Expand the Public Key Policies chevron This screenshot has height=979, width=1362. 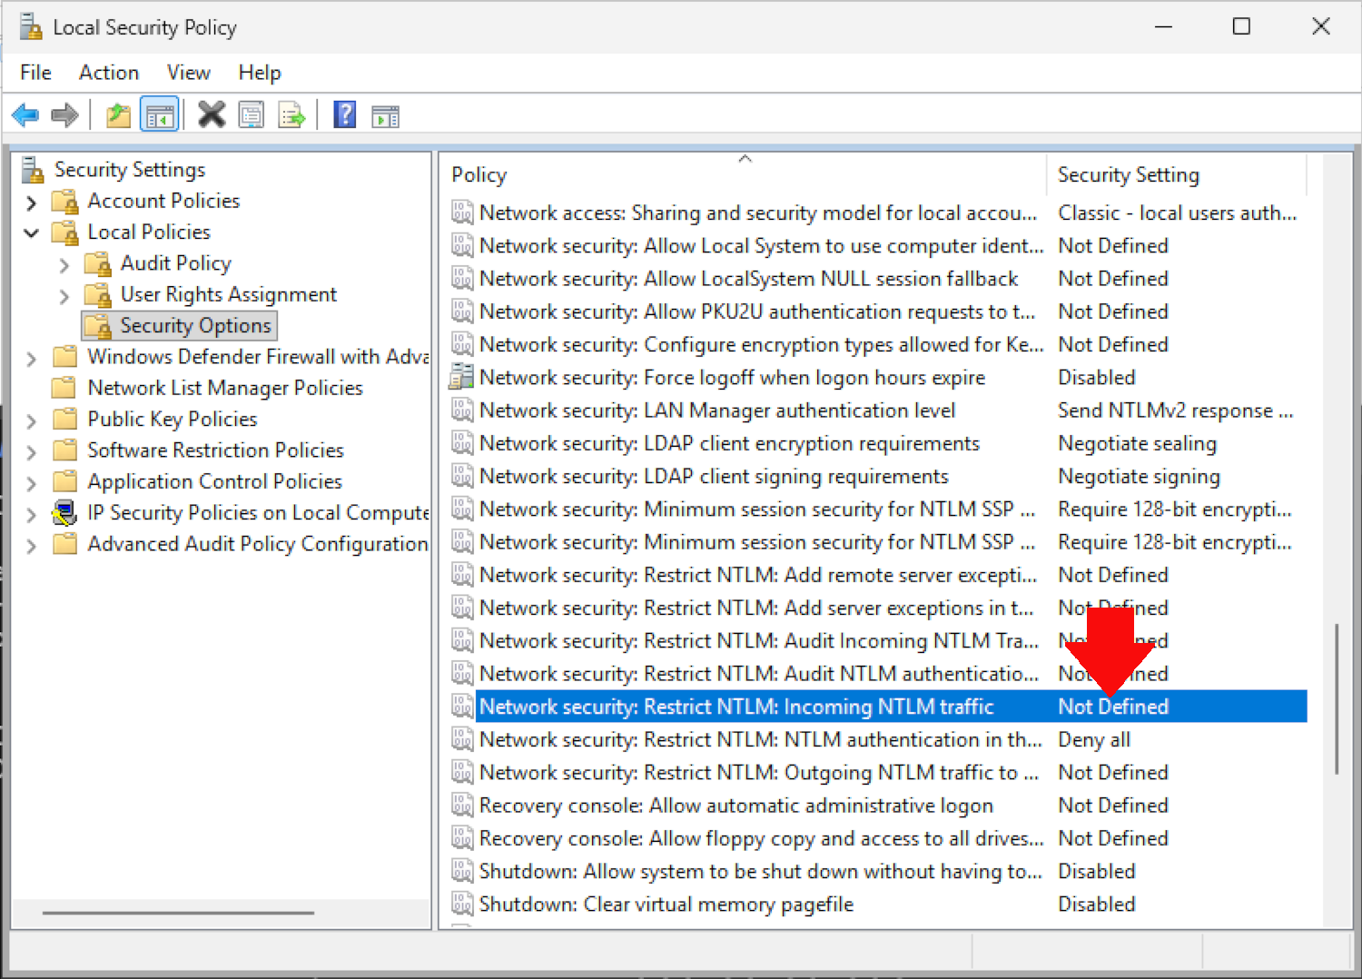(32, 420)
